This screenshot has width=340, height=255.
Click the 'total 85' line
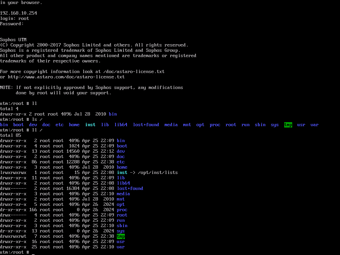(11, 135)
